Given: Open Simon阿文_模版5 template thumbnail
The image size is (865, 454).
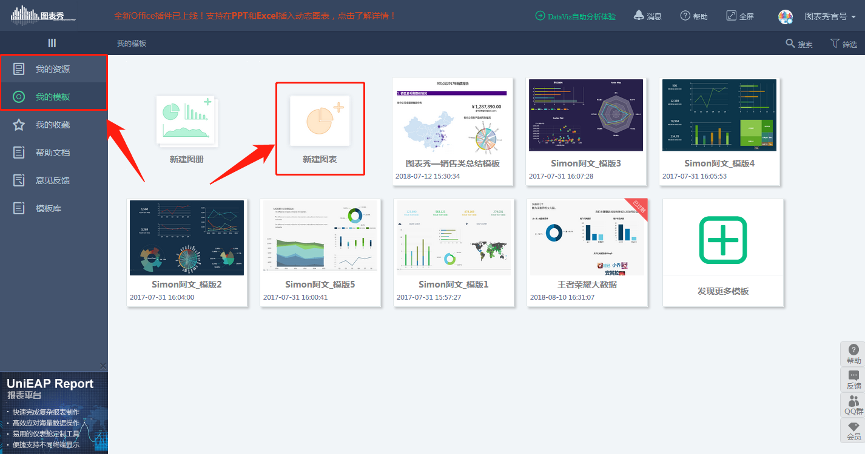Looking at the screenshot, I should click(320, 238).
